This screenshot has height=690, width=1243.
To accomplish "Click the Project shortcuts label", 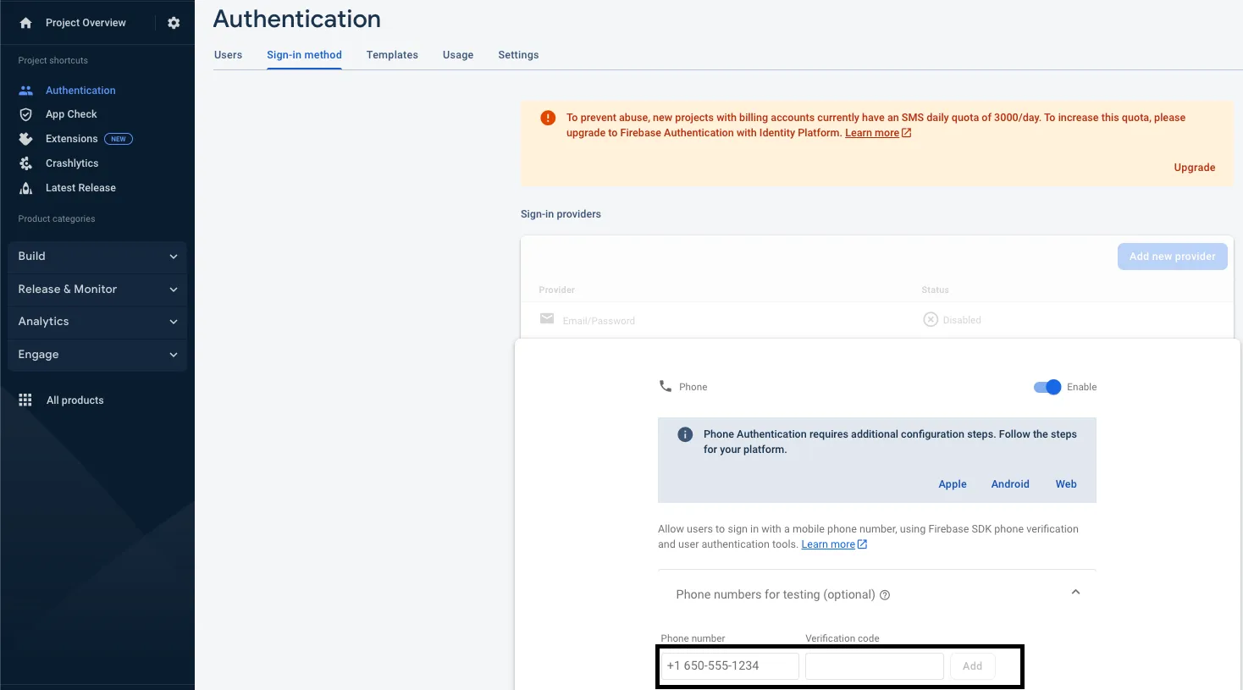I will tap(52, 61).
